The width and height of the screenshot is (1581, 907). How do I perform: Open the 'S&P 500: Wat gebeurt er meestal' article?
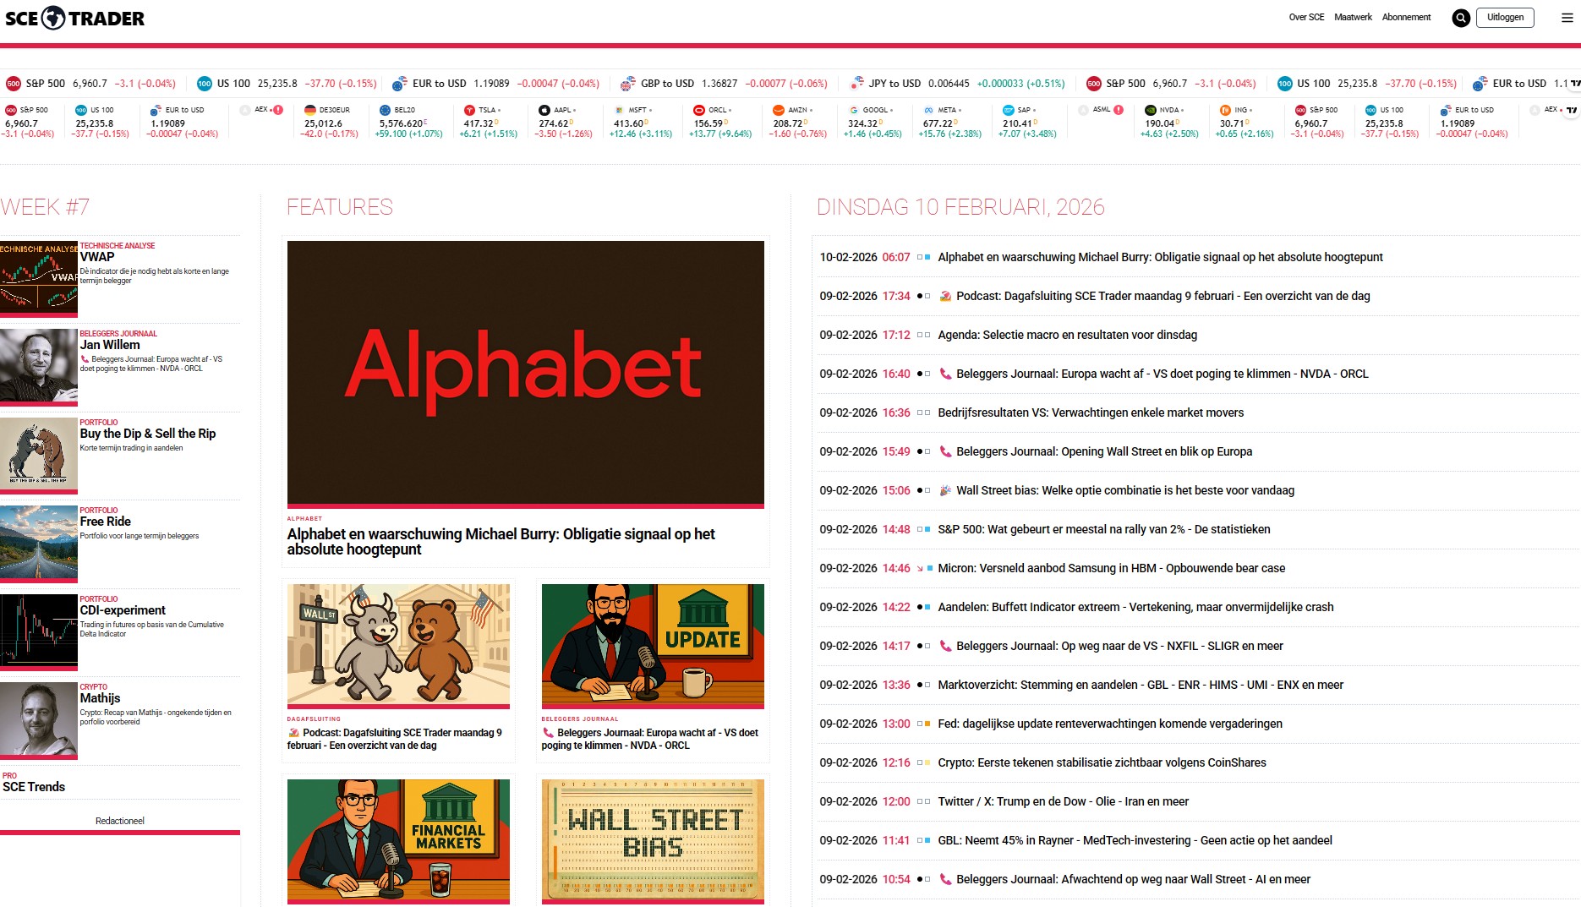pyautogui.click(x=1104, y=529)
